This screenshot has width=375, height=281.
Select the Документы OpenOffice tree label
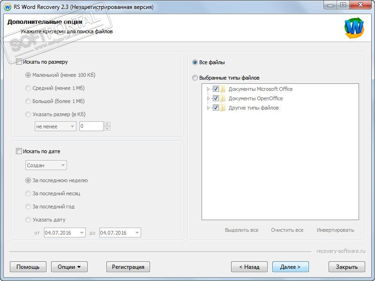[255, 98]
